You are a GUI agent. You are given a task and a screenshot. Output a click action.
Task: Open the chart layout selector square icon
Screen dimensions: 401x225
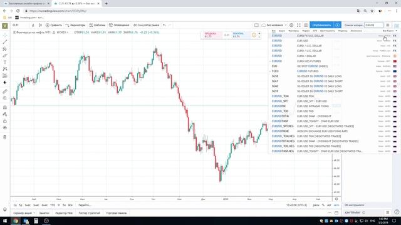click(x=256, y=25)
